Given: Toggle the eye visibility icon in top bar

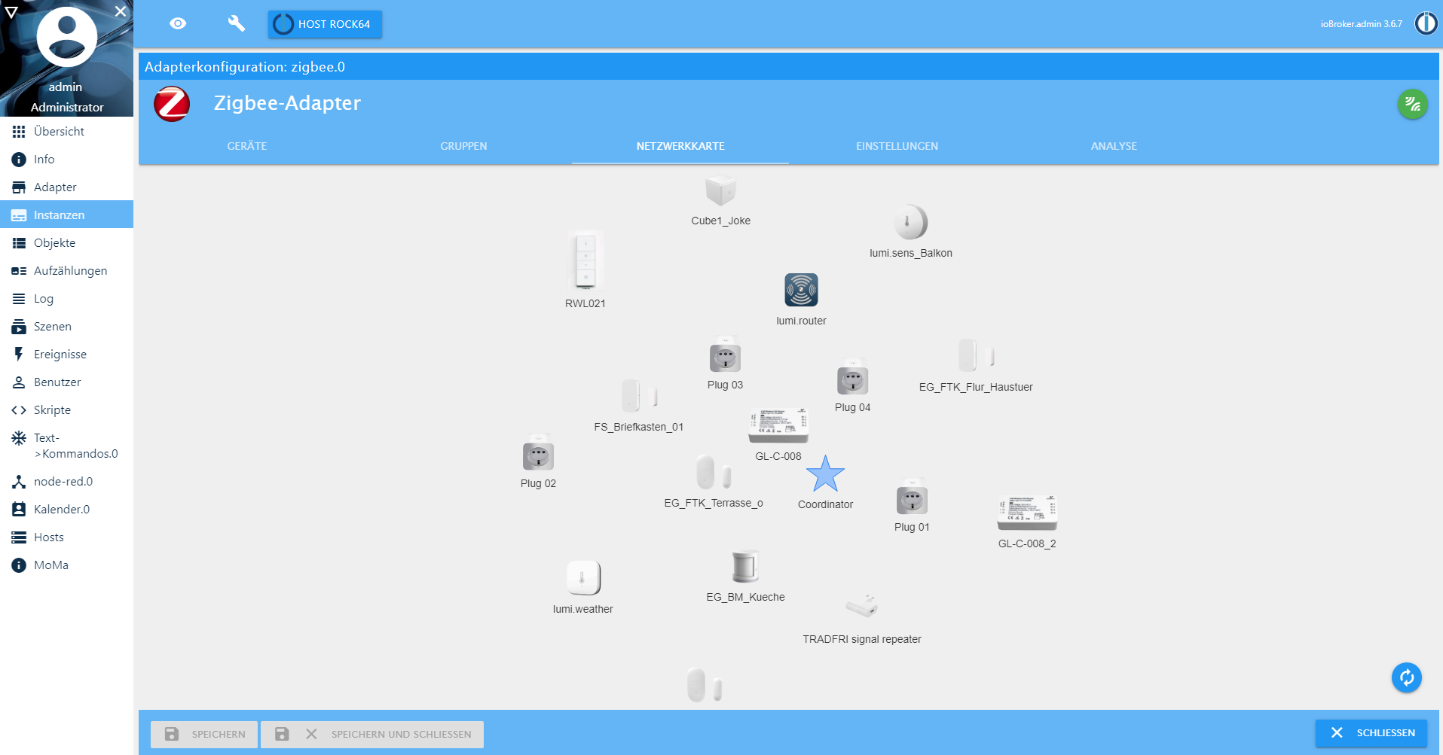Looking at the screenshot, I should (178, 23).
